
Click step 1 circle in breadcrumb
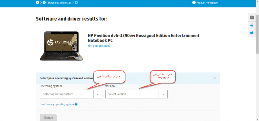(x=37, y=3)
